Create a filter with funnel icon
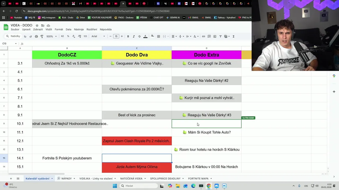 (220, 36)
